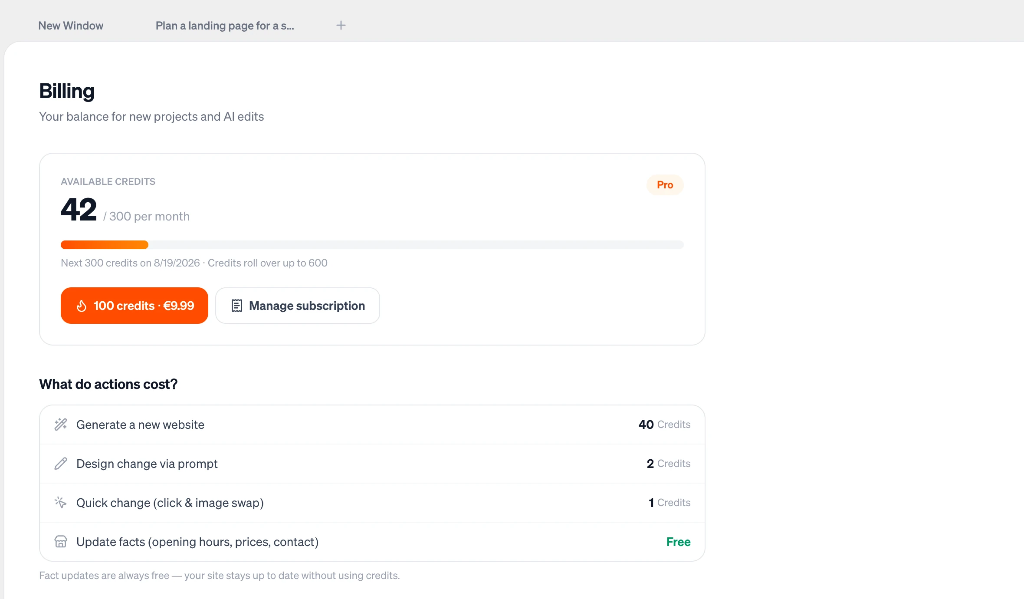Select 'Quick change (click & image swap)' text
Image resolution: width=1024 pixels, height=599 pixels.
[170, 503]
